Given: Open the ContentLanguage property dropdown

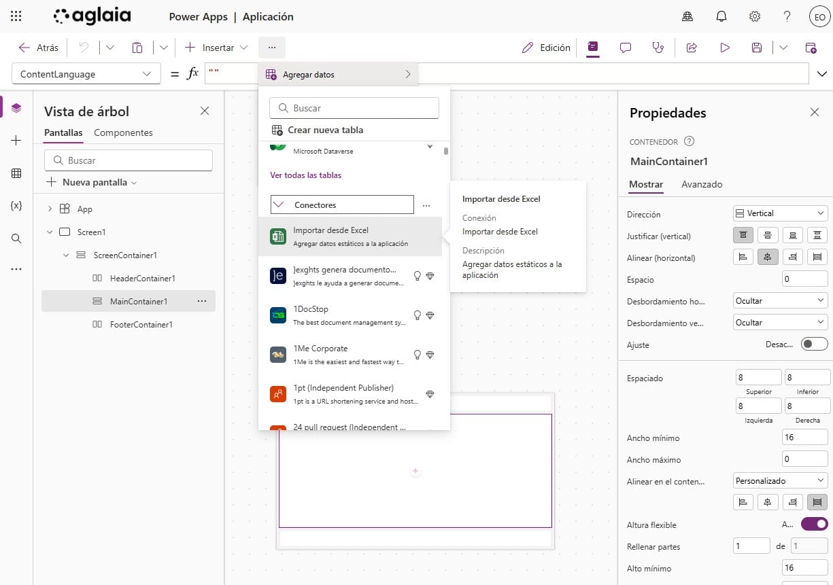Looking at the screenshot, I should pyautogui.click(x=86, y=74).
